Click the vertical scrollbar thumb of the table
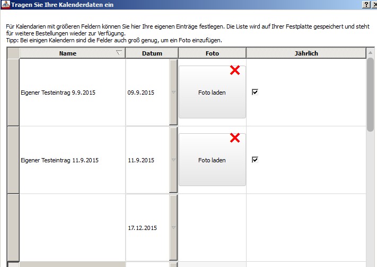 click(370, 95)
